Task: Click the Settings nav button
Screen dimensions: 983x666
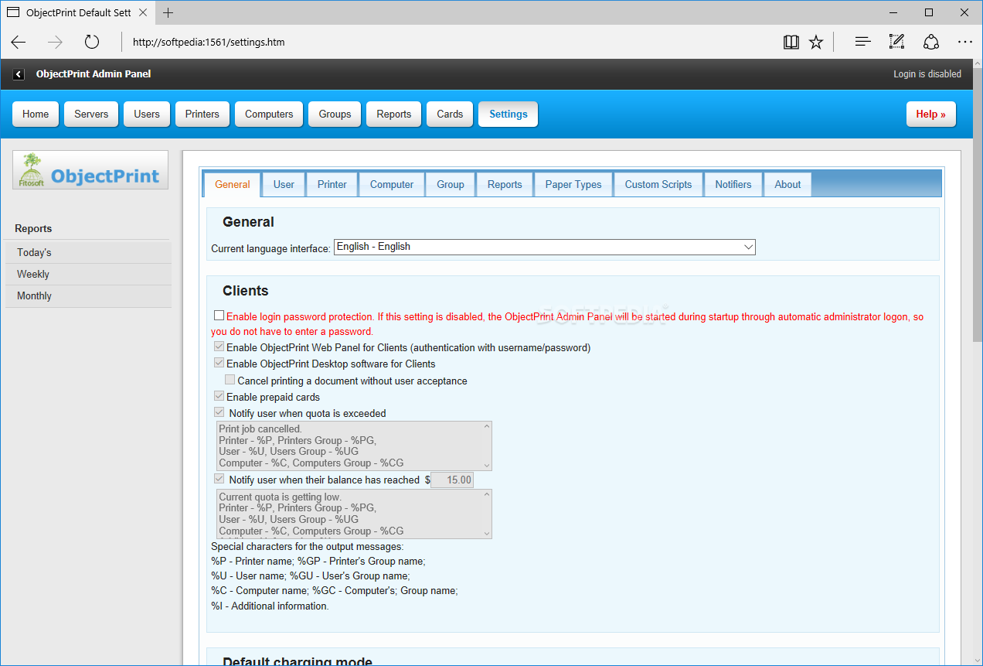Action: point(509,114)
